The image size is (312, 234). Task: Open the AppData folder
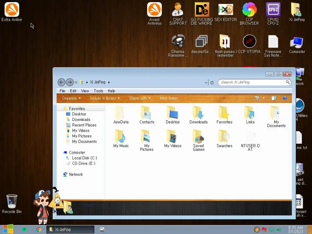point(121,115)
